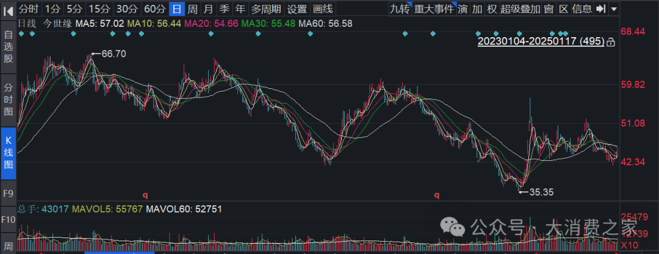This screenshot has width=659, height=254.
Task: Click the X10 volume scale label
Action: 630,245
